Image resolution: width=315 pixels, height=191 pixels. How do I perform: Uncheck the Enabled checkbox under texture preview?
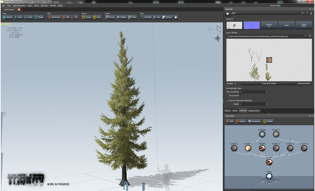coord(235,84)
